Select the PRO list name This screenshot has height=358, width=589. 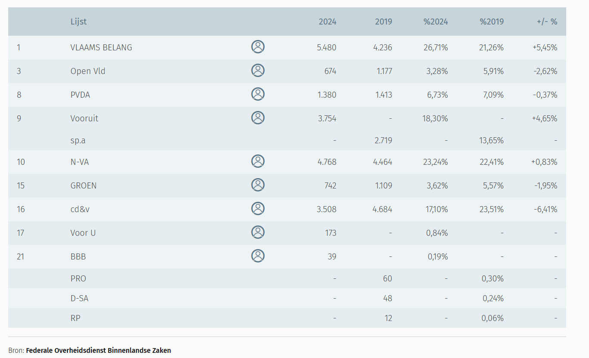click(78, 279)
